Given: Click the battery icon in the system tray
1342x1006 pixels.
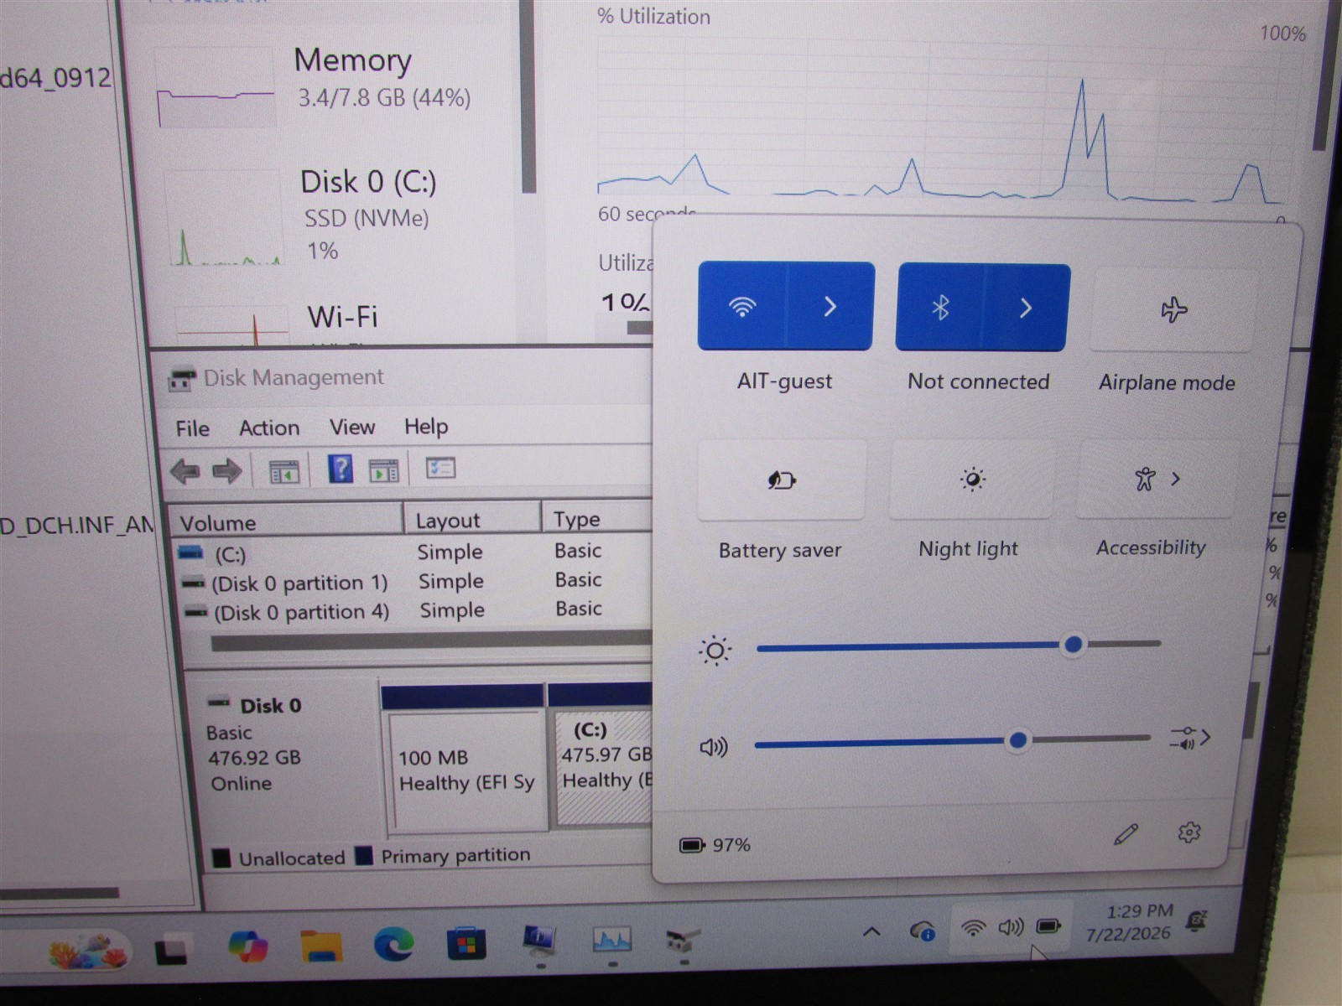Looking at the screenshot, I should 1048,926.
